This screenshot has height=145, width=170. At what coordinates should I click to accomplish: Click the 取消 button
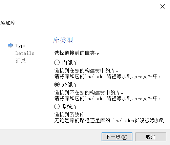(x=151, y=137)
